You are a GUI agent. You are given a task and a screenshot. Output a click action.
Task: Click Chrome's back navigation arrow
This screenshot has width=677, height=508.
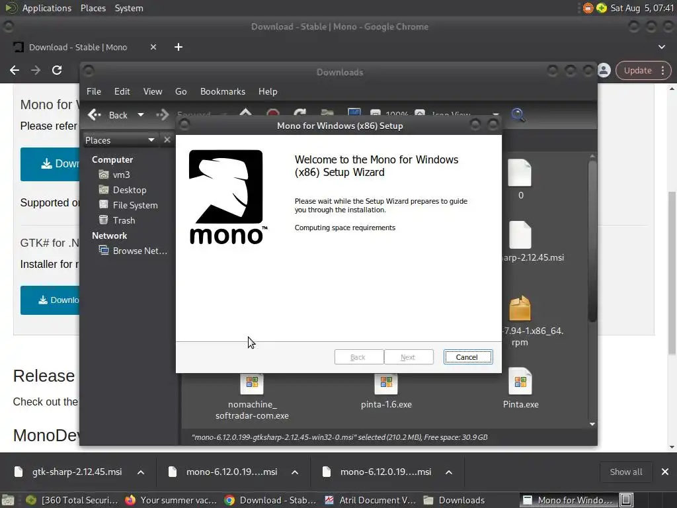click(x=15, y=70)
